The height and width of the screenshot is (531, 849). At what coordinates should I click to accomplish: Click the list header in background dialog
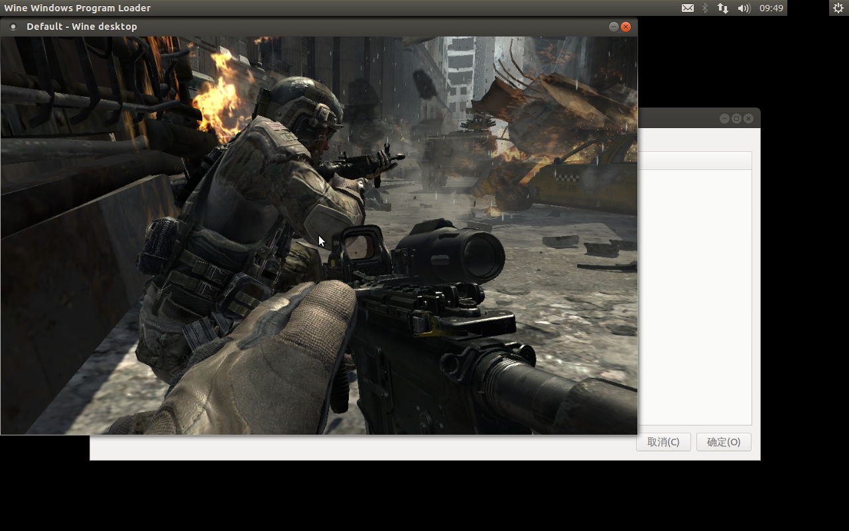[694, 161]
